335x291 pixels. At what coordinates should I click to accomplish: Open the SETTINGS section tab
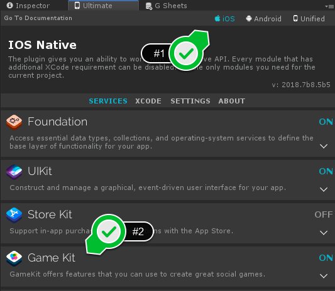point(190,101)
